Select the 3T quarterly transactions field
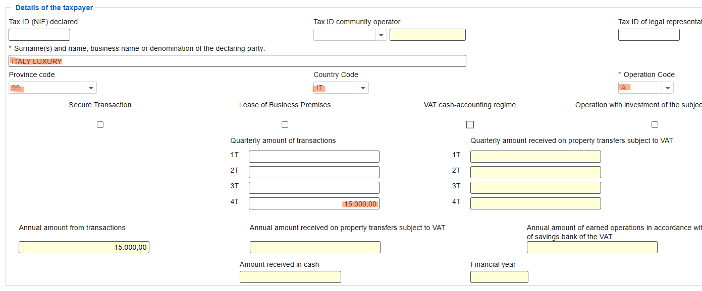The width and height of the screenshot is (702, 291). (314, 188)
